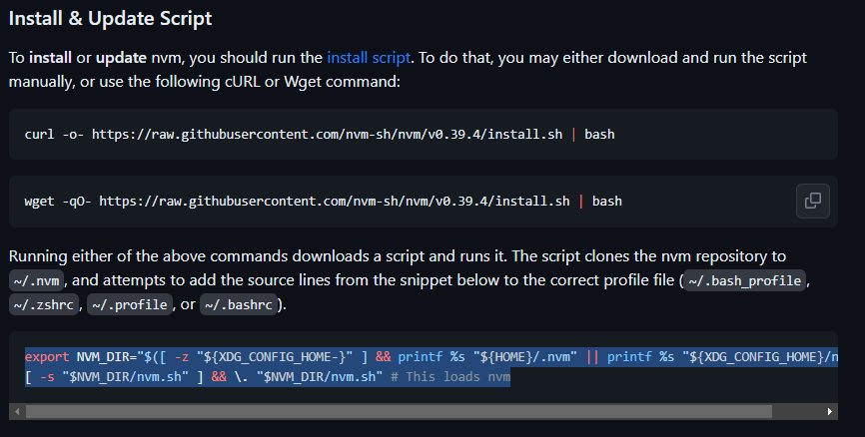Click the word 'bash' after curl pipe
Viewport: 865px width, 437px height.
click(x=599, y=135)
